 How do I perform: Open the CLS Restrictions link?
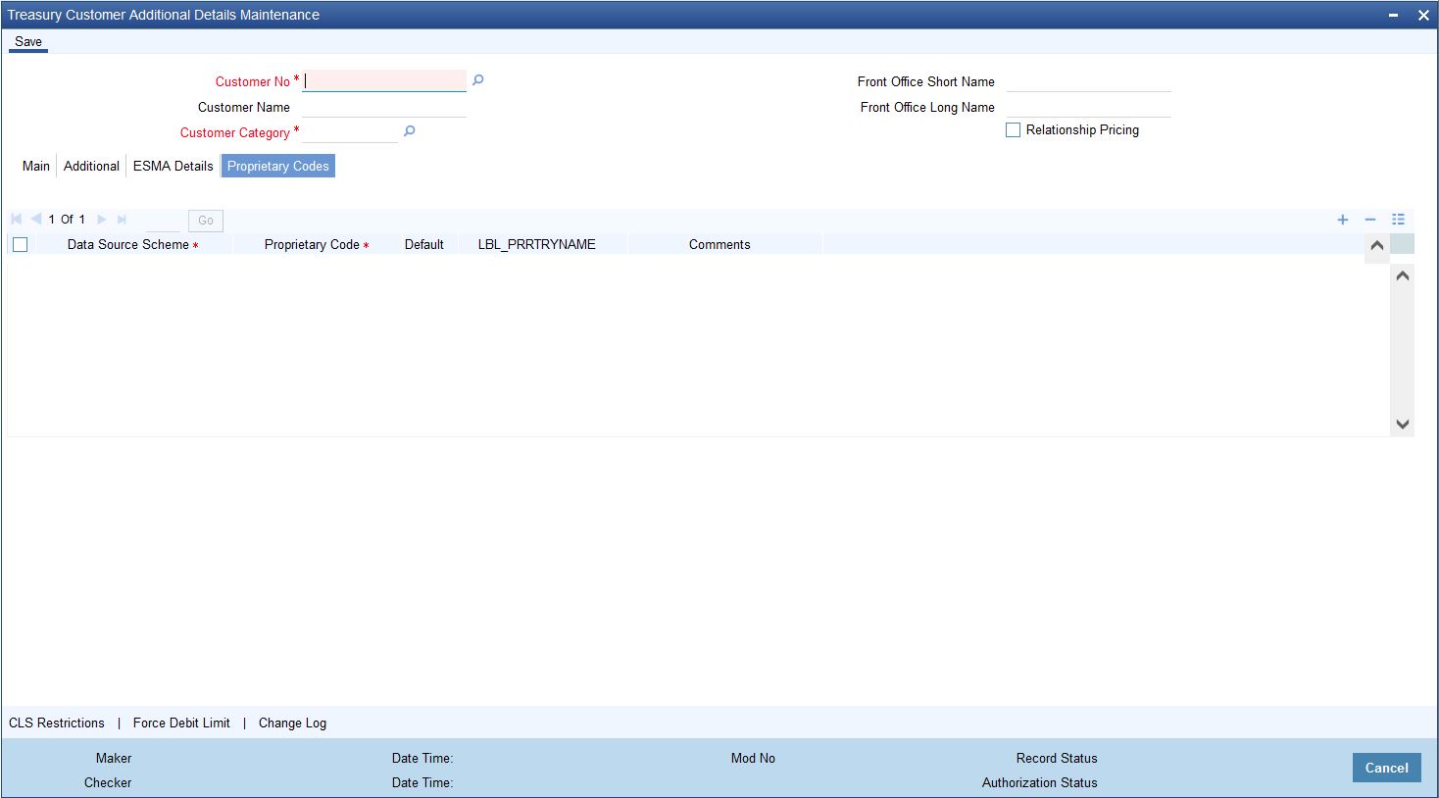click(x=57, y=723)
